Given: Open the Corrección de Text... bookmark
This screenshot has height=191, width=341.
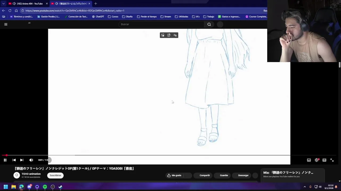Looking at the screenshot, I should (76, 16).
